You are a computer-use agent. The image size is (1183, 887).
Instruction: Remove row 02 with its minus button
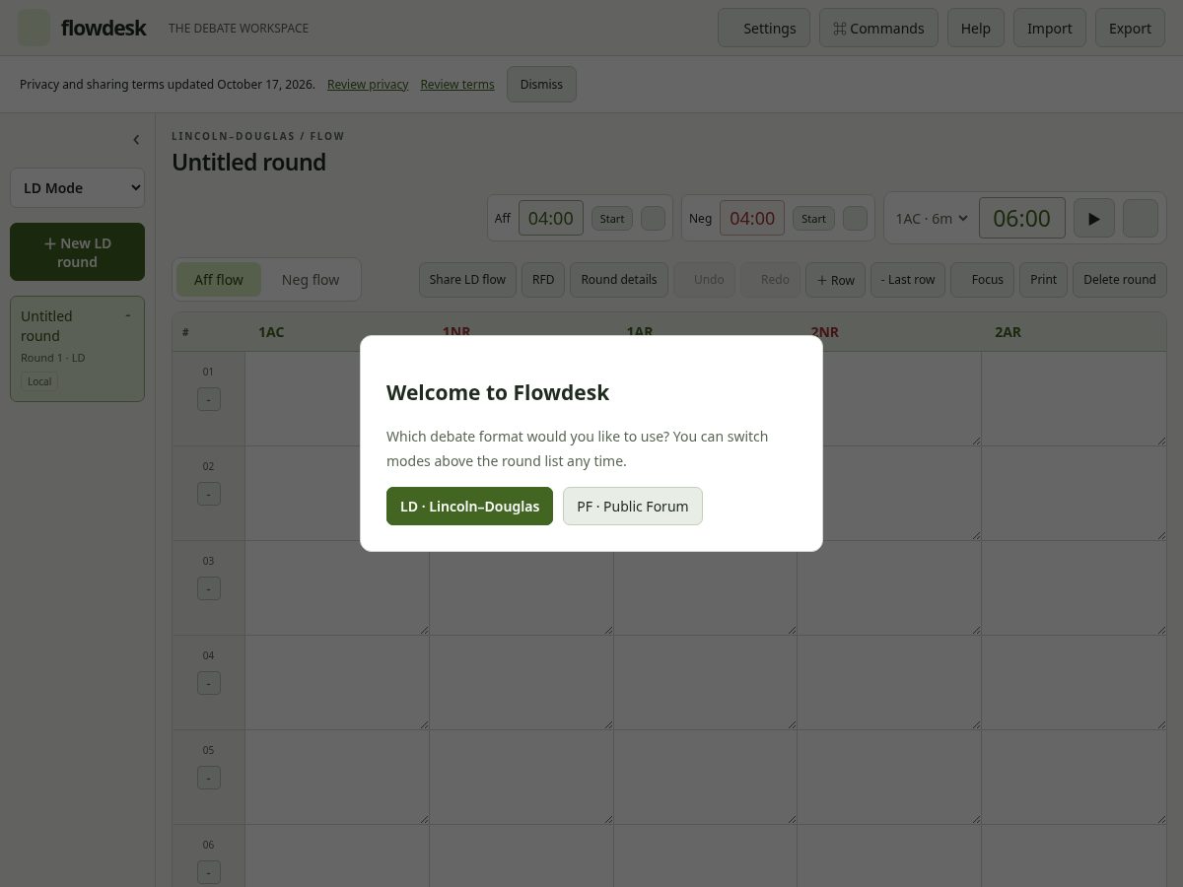(x=209, y=494)
